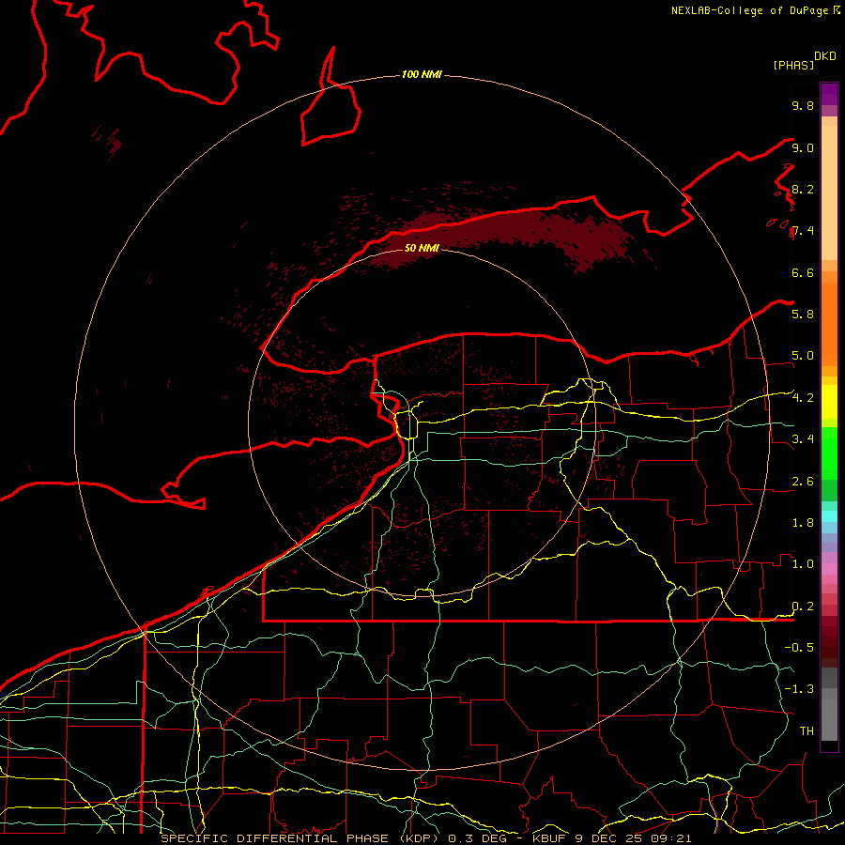Click the 6.6 value on the color scale
Image resolution: width=845 pixels, height=845 pixels.
pyautogui.click(x=803, y=272)
